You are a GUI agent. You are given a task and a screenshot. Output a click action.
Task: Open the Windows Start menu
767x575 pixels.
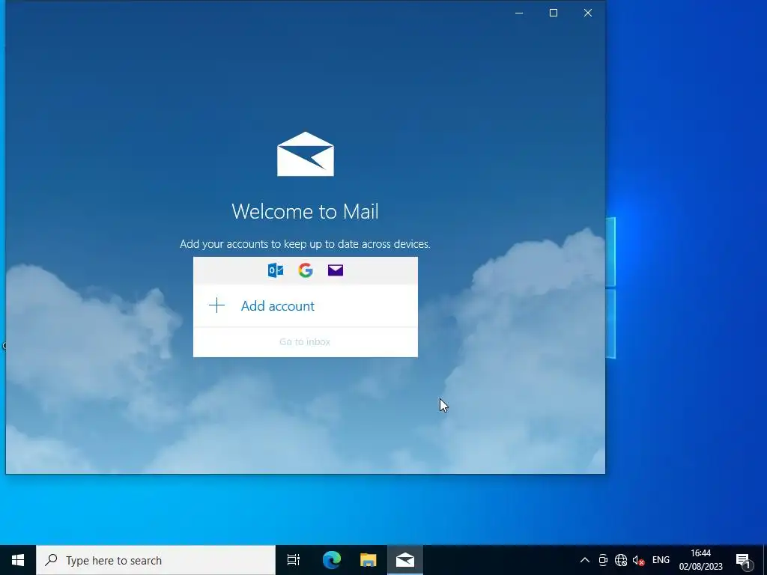click(18, 560)
